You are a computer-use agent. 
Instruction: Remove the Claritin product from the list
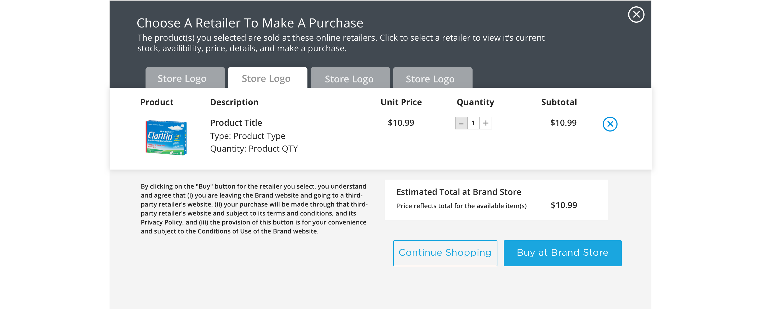(x=610, y=124)
